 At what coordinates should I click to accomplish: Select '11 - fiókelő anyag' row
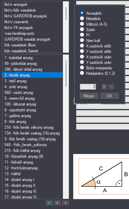pyautogui.click(x=33, y=162)
